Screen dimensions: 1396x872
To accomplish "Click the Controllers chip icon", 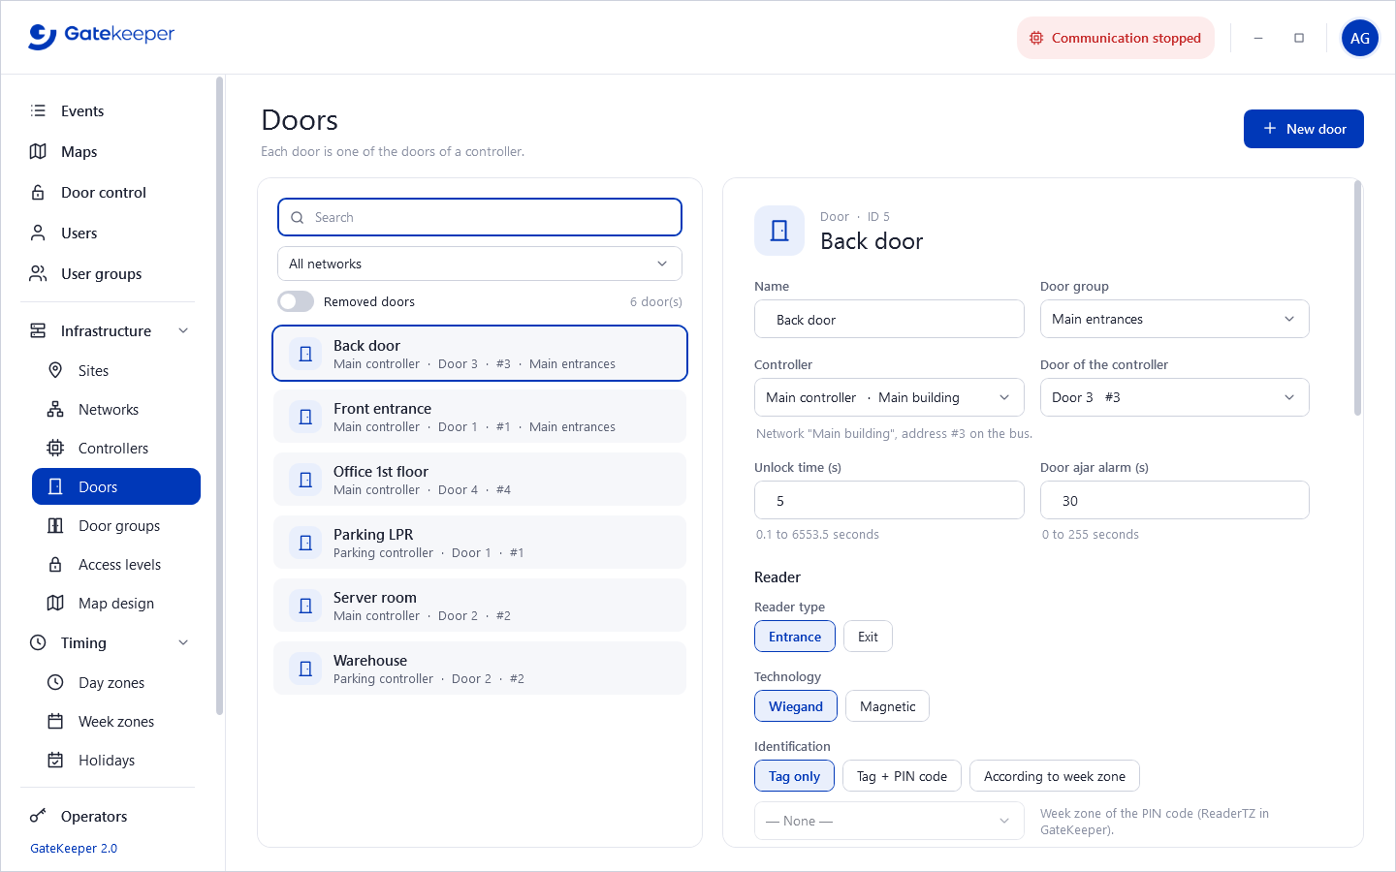I will [x=55, y=448].
